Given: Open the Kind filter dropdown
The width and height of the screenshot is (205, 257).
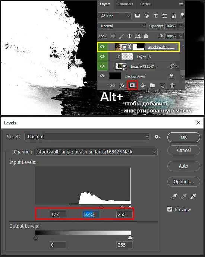Looking at the screenshot, I should 115,16.
